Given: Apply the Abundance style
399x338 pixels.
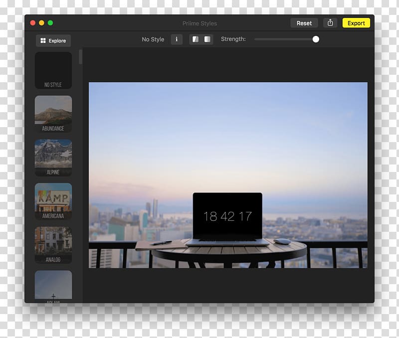Looking at the screenshot, I should pos(53,114).
